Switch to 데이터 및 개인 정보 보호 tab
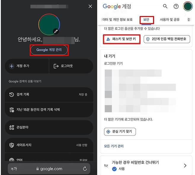 (x=117, y=20)
